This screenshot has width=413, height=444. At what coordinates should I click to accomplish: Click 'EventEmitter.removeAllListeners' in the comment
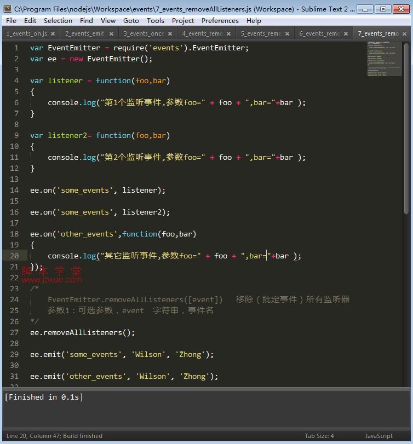click(116, 299)
